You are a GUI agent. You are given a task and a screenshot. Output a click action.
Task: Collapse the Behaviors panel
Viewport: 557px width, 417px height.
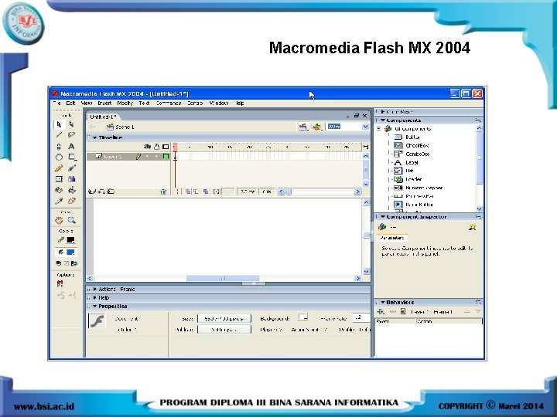[x=383, y=303]
